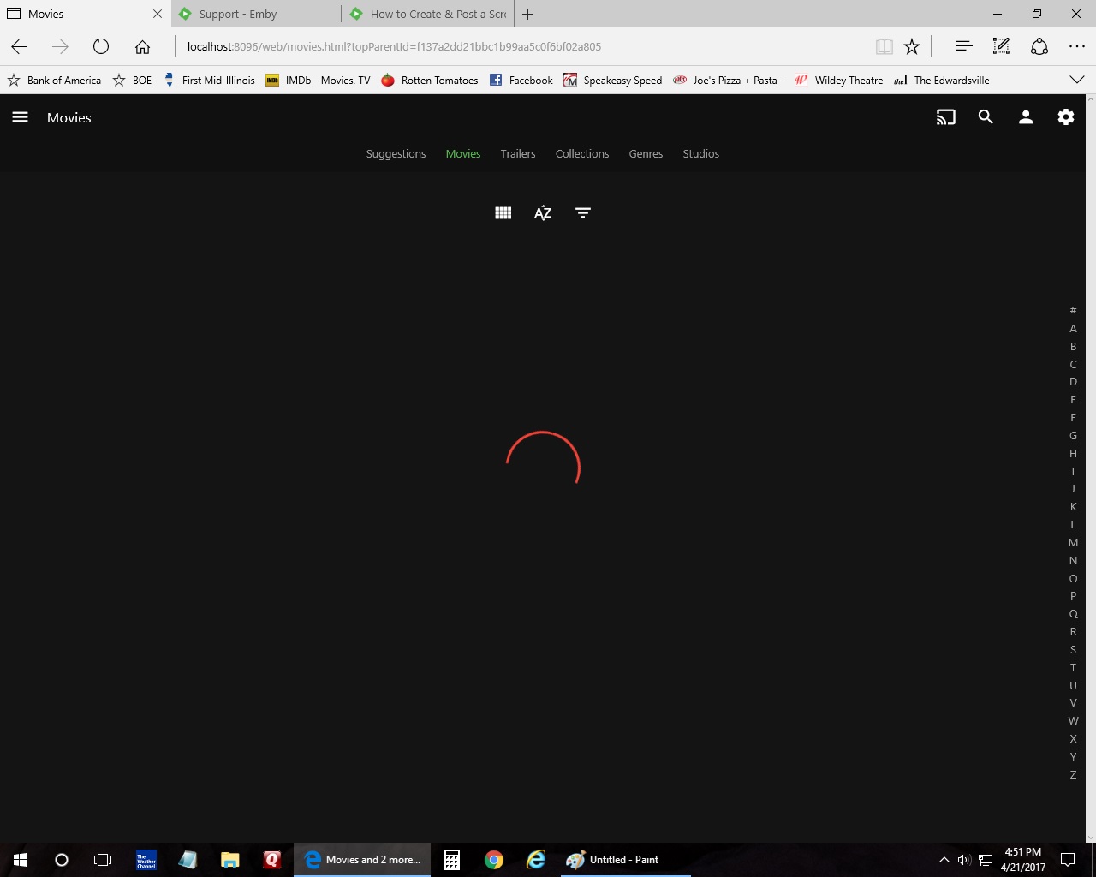1096x877 pixels.
Task: Show hidden system tray icons
Action: 944,860
